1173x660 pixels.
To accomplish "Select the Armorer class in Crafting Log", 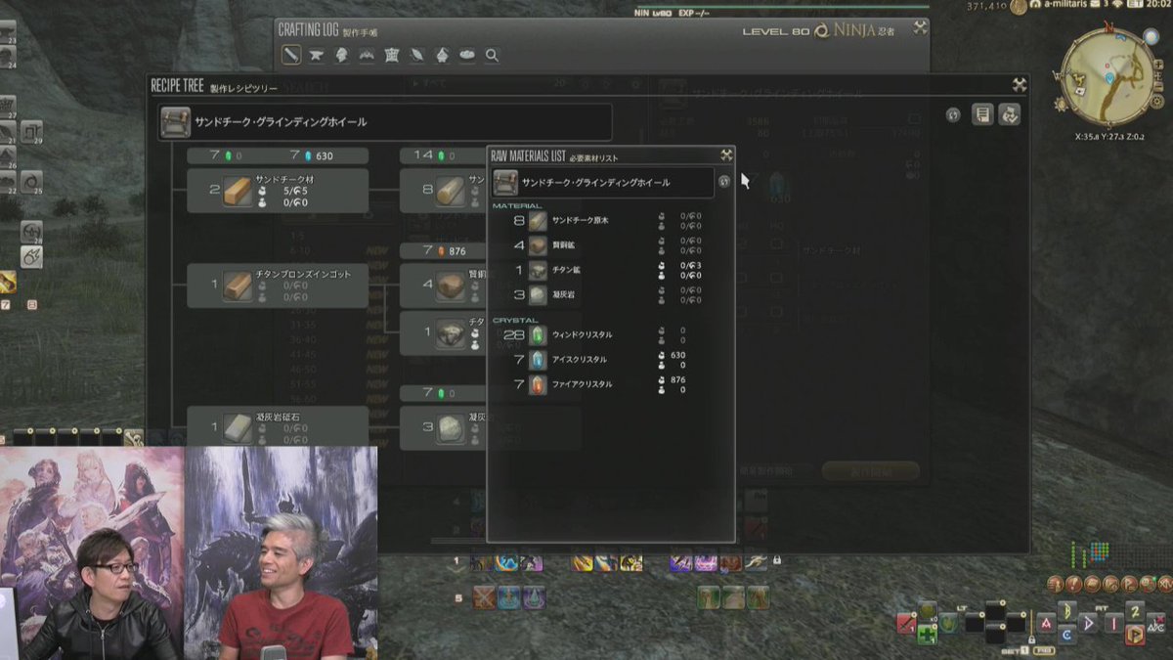I will point(342,55).
